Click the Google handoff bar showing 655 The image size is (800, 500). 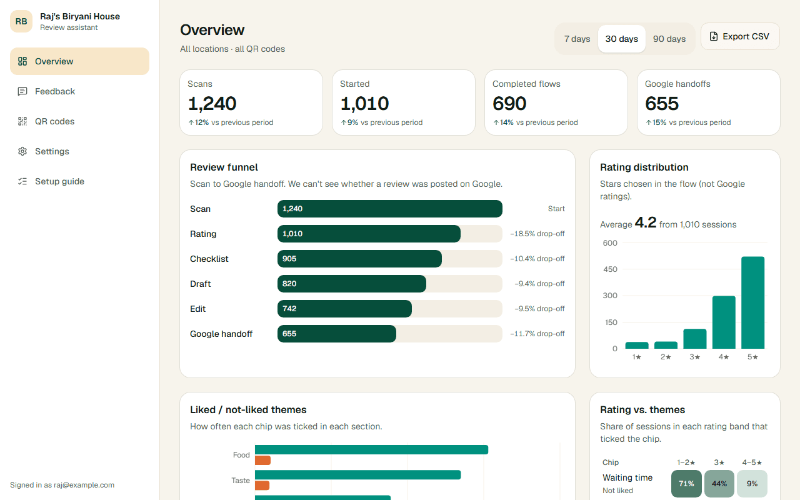337,334
